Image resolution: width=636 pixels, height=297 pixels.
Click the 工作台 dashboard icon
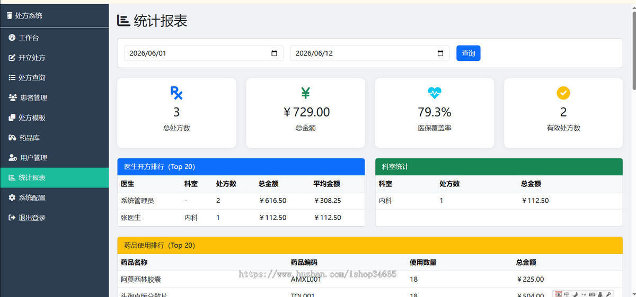point(12,38)
